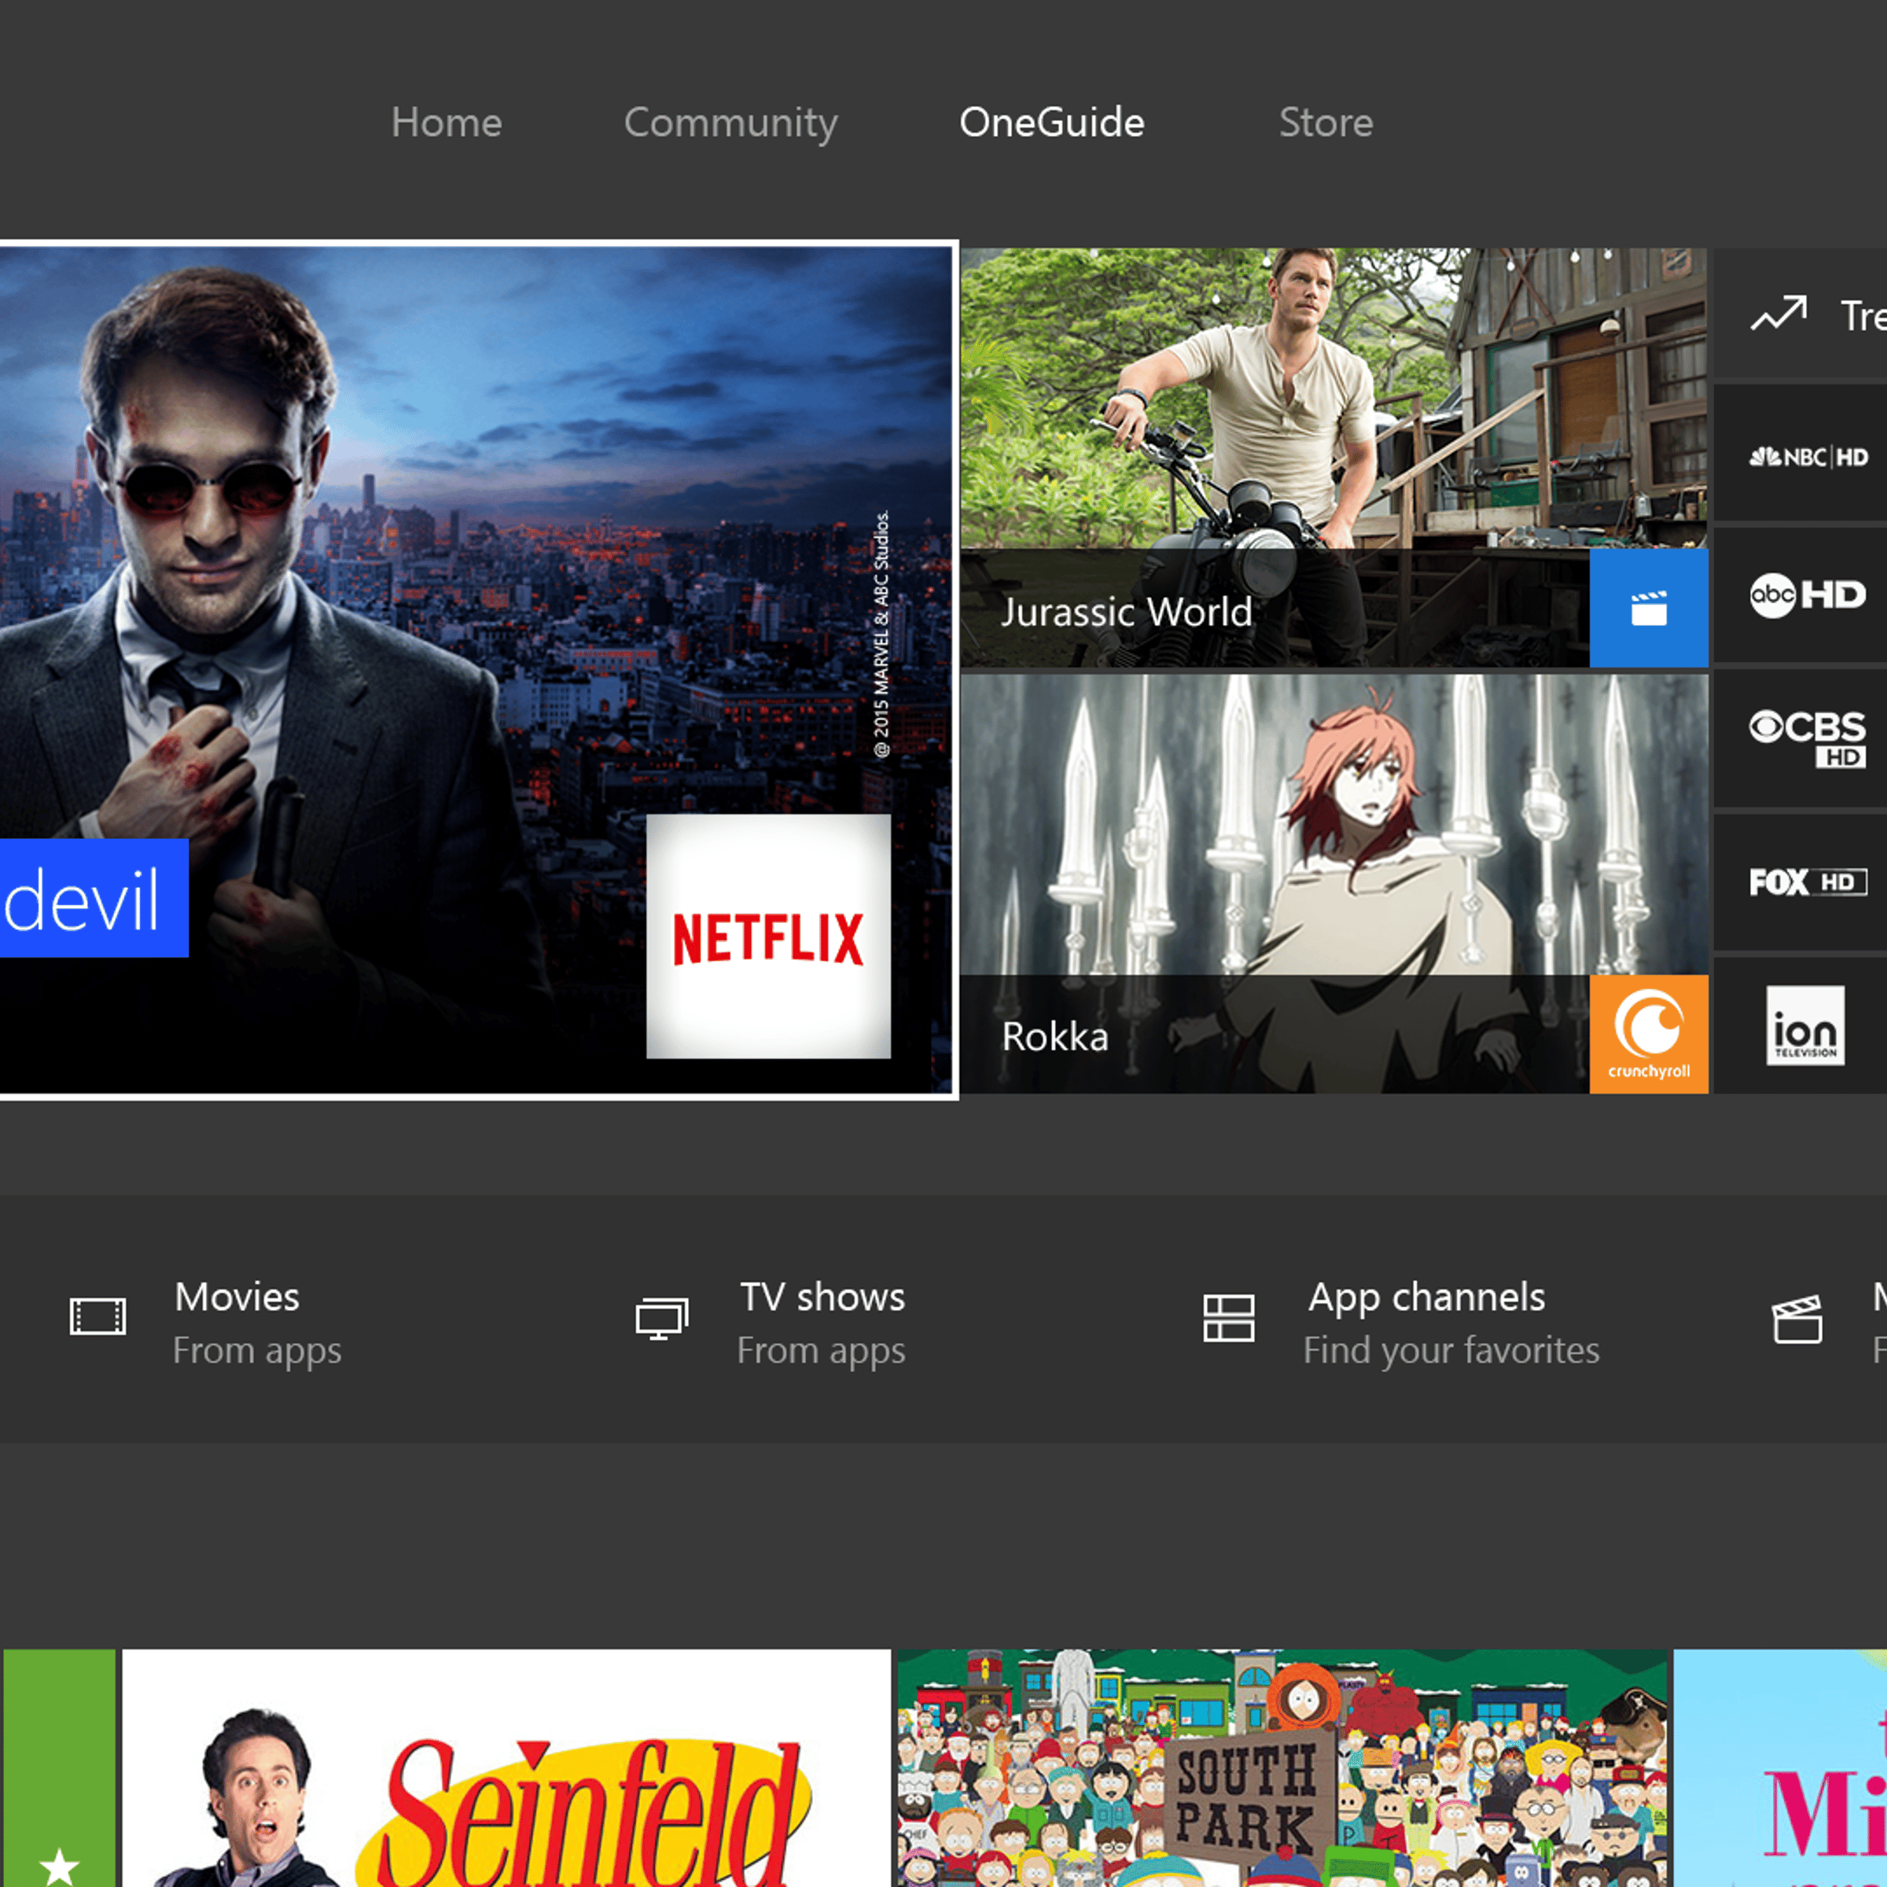Open the Netflix logo tile
The width and height of the screenshot is (1887, 1887).
click(x=769, y=936)
